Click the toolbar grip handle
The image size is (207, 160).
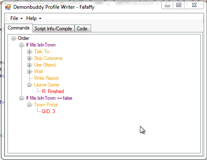(x=6, y=18)
